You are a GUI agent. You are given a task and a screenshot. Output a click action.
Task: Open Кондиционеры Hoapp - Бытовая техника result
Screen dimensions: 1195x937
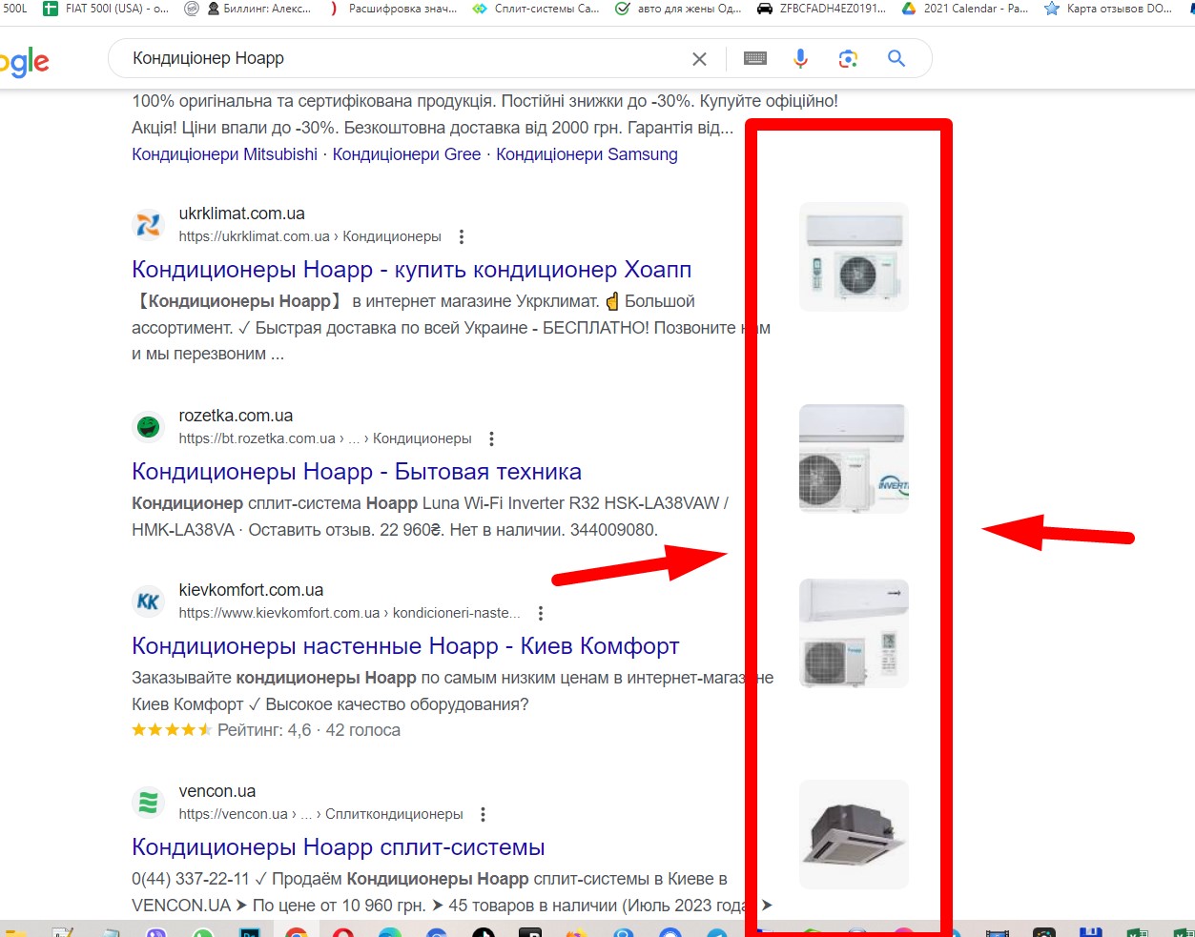tap(357, 472)
